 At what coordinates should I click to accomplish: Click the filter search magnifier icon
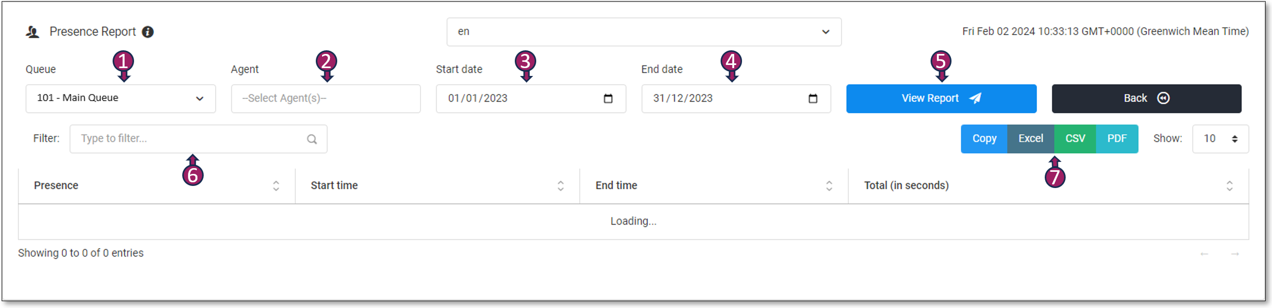[312, 139]
